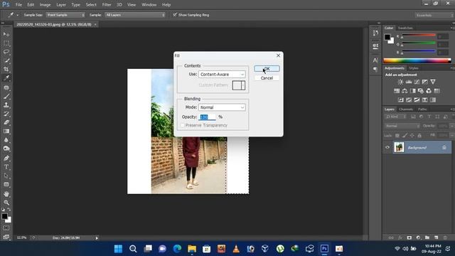455x256 pixels.
Task: Select the Zoom tool
Action: pos(6,203)
